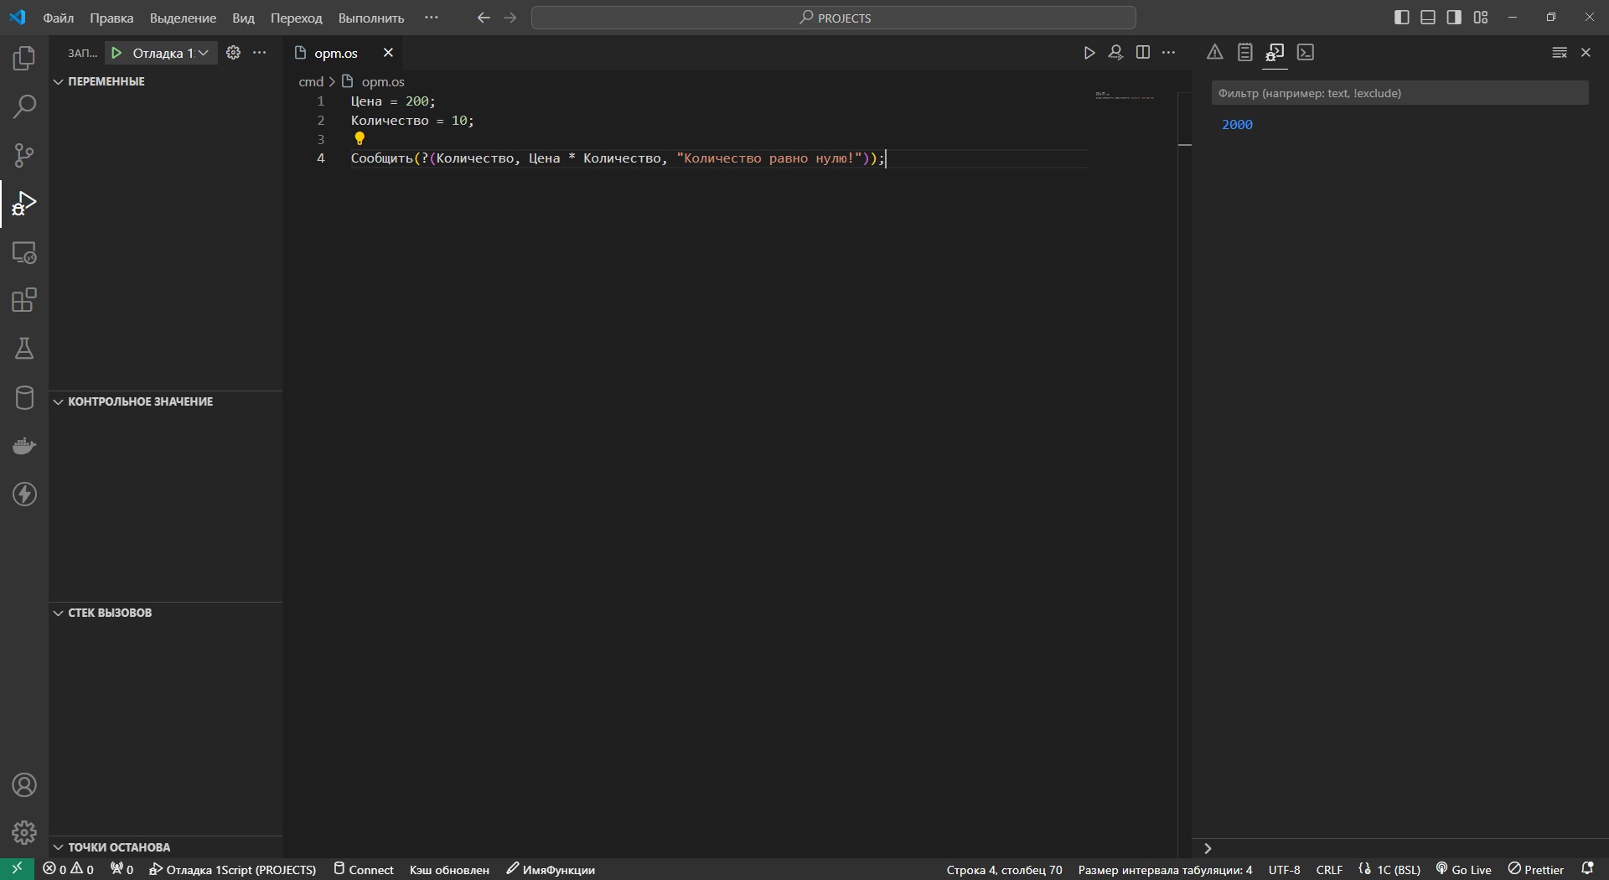This screenshot has height=880, width=1609.
Task: Open the Выполнить menu
Action: coord(371,18)
